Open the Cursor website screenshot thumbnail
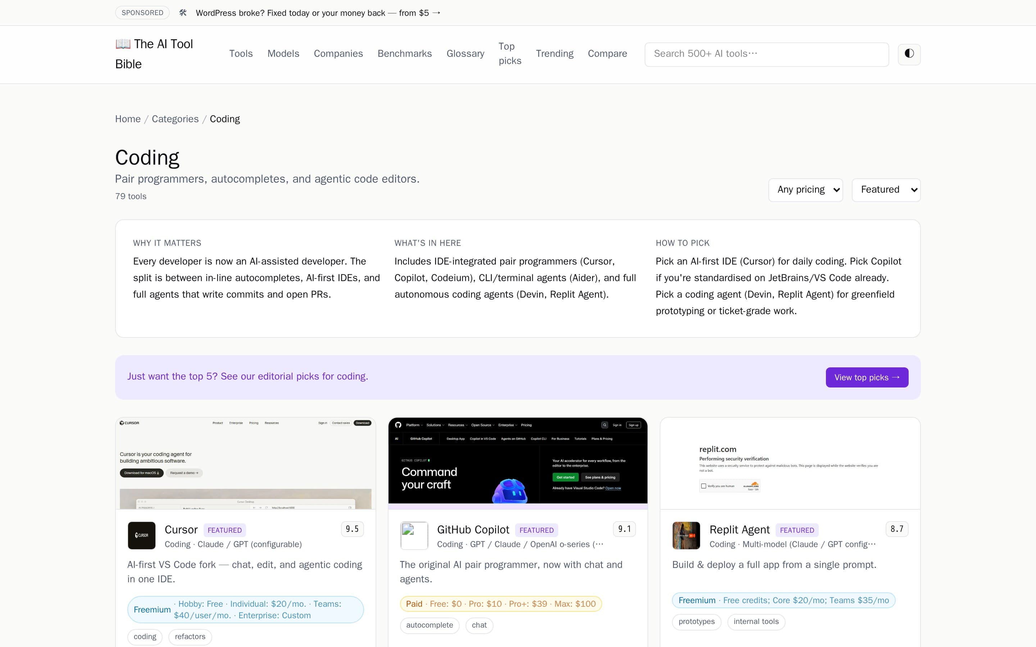The width and height of the screenshot is (1036, 647). point(245,463)
